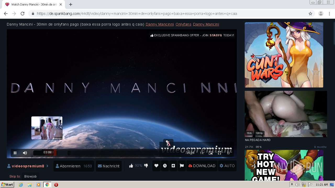Open the 1x playback speed menu
The height and width of the screenshot is (188, 335).
click(x=202, y=153)
